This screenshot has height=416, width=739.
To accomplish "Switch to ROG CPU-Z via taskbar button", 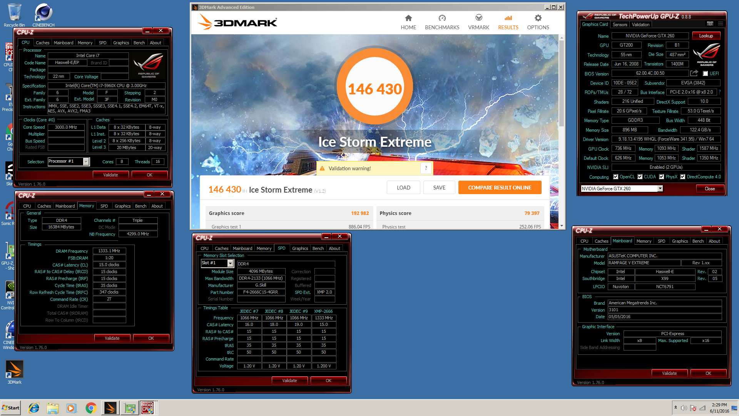I will [148, 408].
